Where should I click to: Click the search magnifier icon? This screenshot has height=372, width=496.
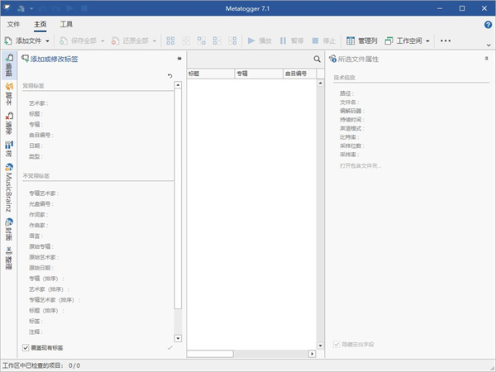[x=317, y=60]
